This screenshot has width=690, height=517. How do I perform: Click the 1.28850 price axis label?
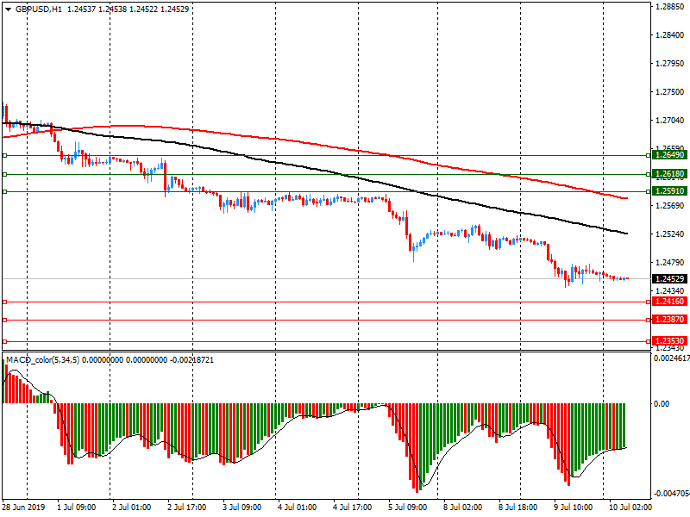(670, 7)
